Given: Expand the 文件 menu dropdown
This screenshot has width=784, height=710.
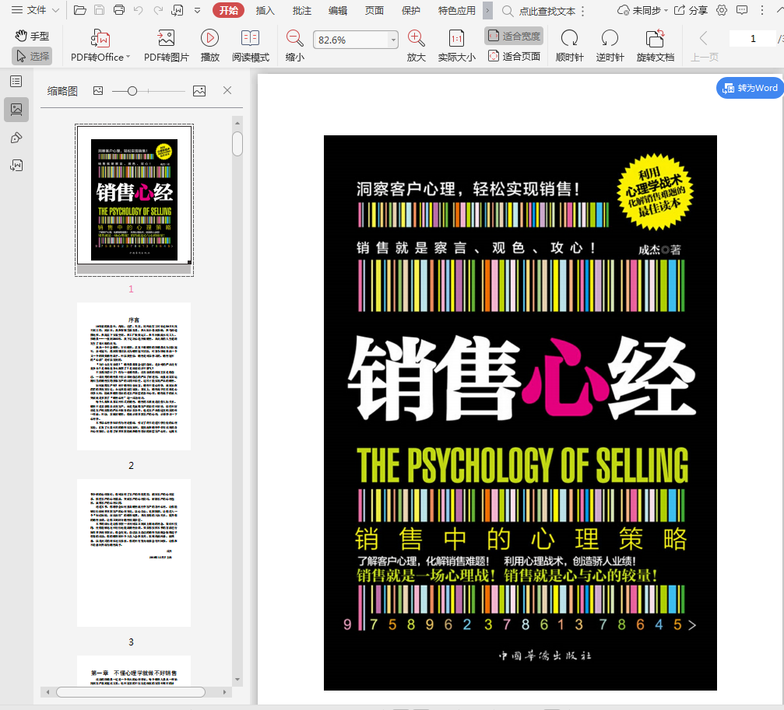Looking at the screenshot, I should 35,10.
